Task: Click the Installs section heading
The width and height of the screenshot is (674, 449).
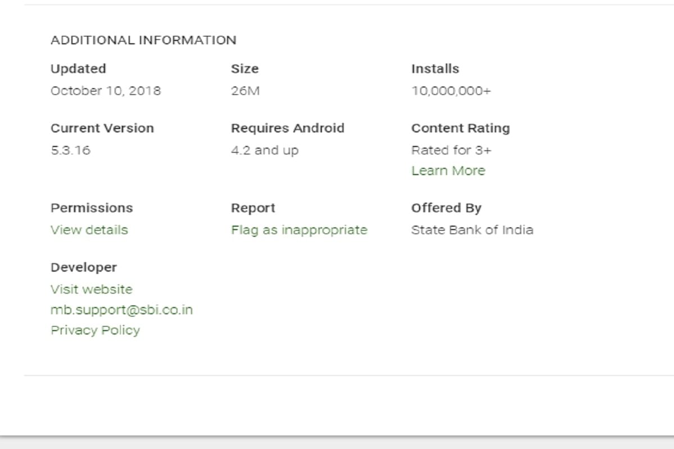Action: coord(434,68)
